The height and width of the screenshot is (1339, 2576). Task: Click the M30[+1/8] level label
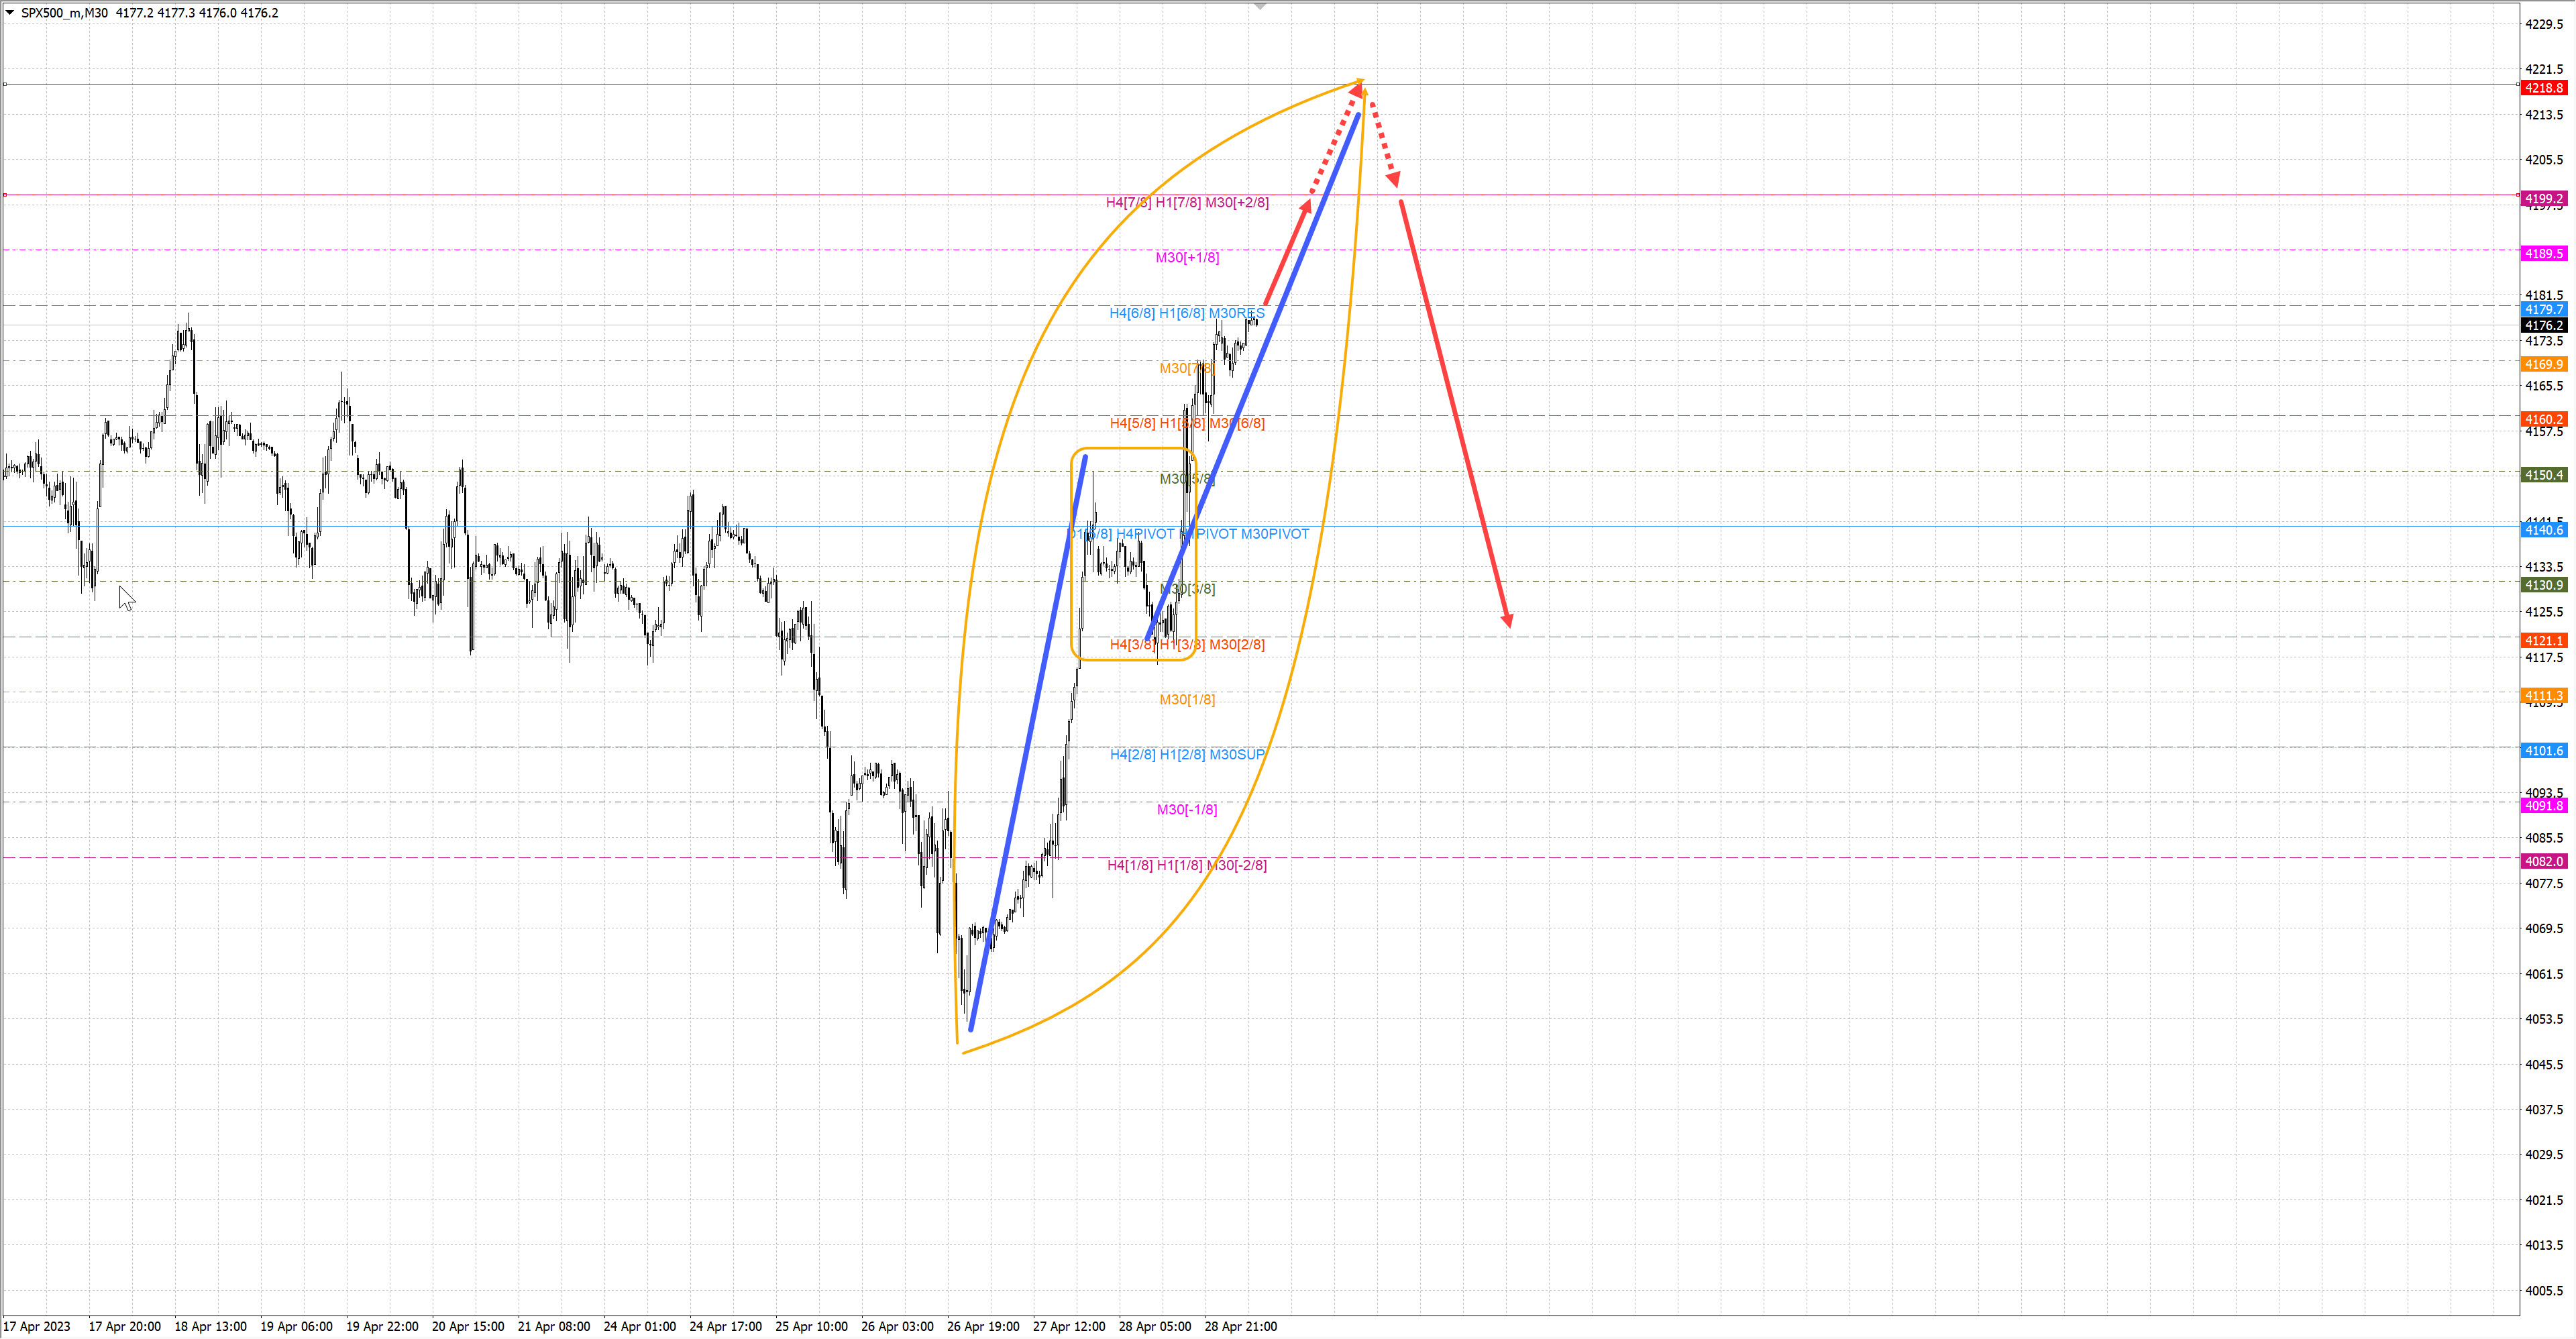(1187, 258)
